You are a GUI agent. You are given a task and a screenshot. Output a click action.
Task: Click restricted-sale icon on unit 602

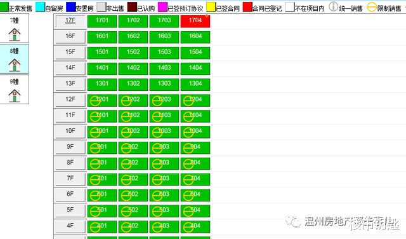[x=126, y=196]
